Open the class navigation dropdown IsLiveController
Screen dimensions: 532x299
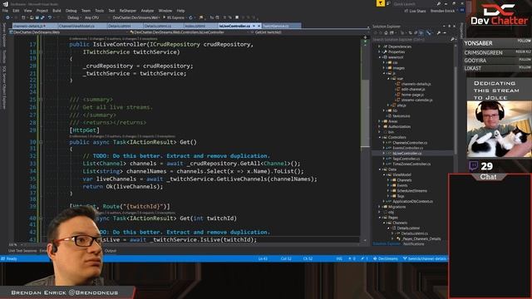click(189, 32)
